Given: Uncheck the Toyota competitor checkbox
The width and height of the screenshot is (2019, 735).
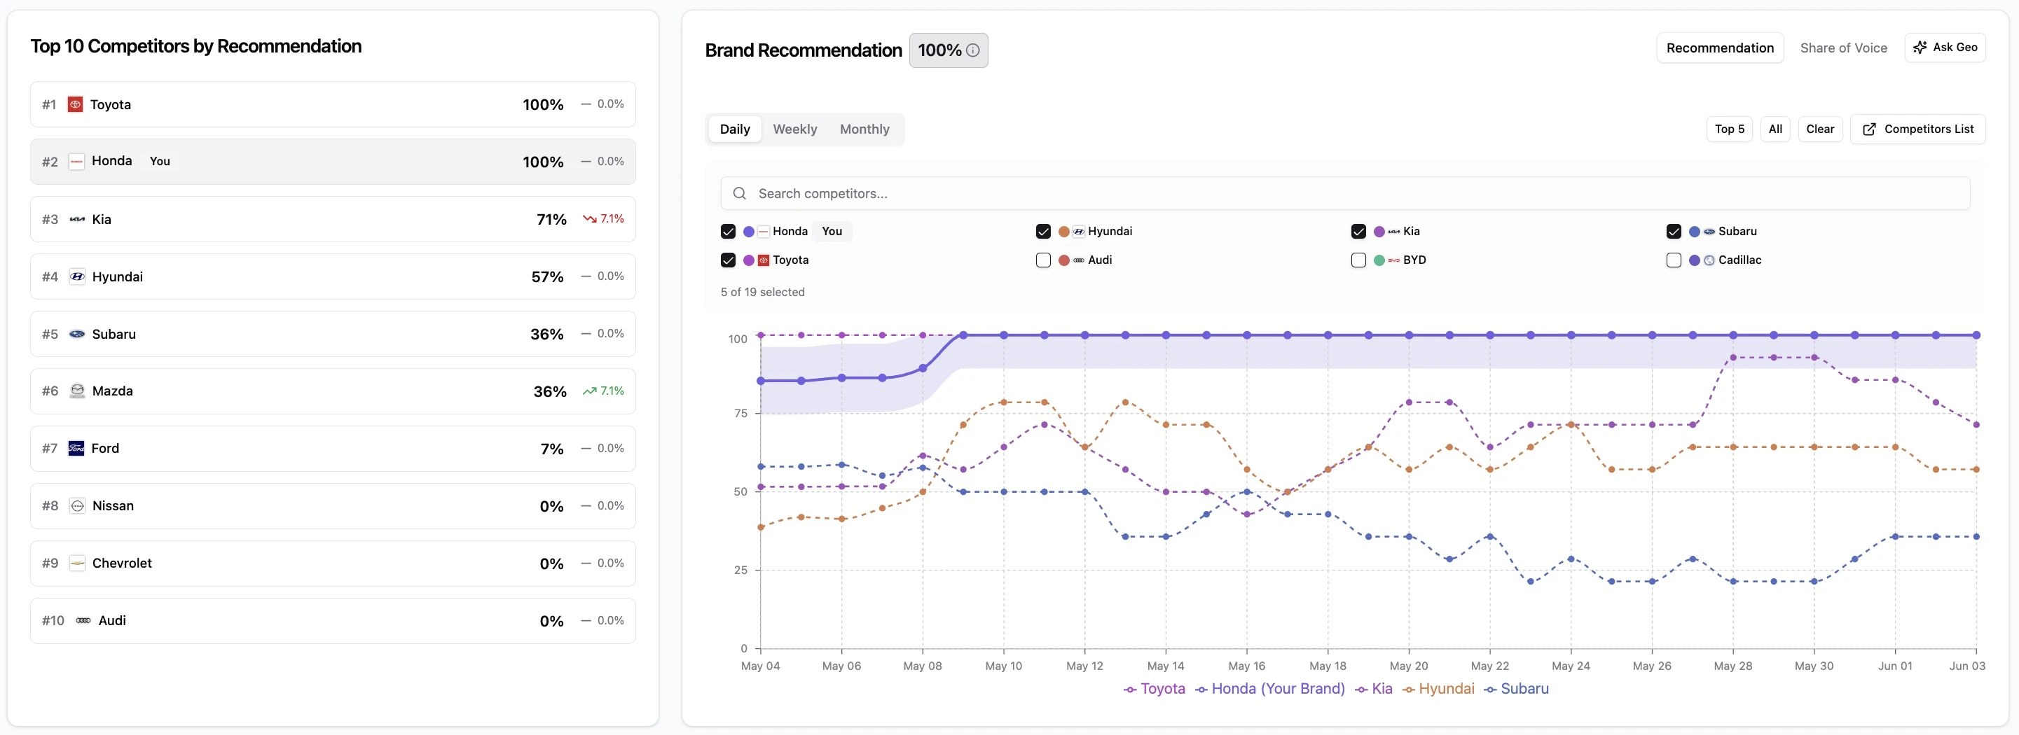Looking at the screenshot, I should [x=728, y=260].
